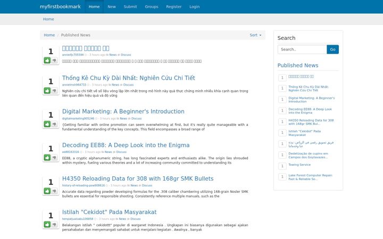Open the first post's title link
This screenshot has height=239, width=383.
86,48
